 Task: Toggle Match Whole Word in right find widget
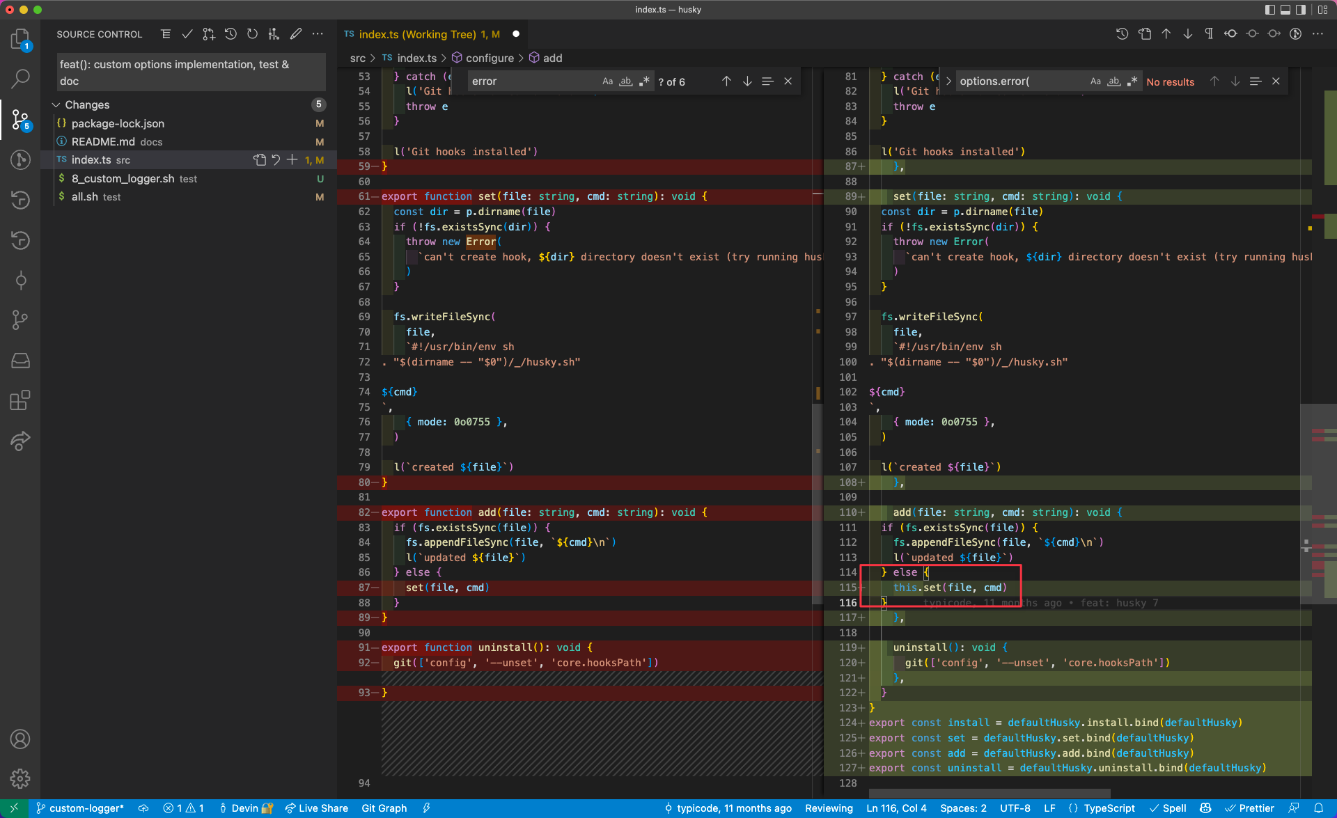click(x=1113, y=81)
